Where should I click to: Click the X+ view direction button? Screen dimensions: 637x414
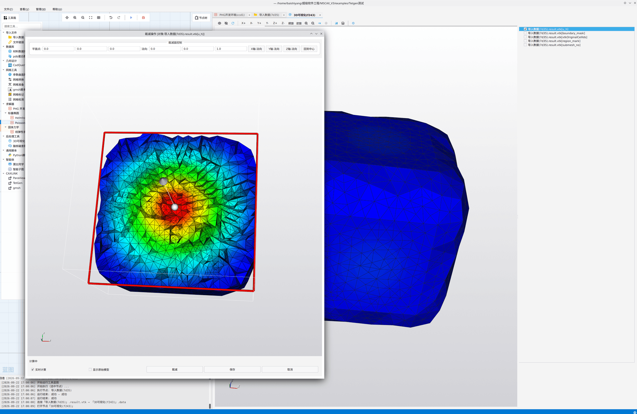(x=244, y=23)
